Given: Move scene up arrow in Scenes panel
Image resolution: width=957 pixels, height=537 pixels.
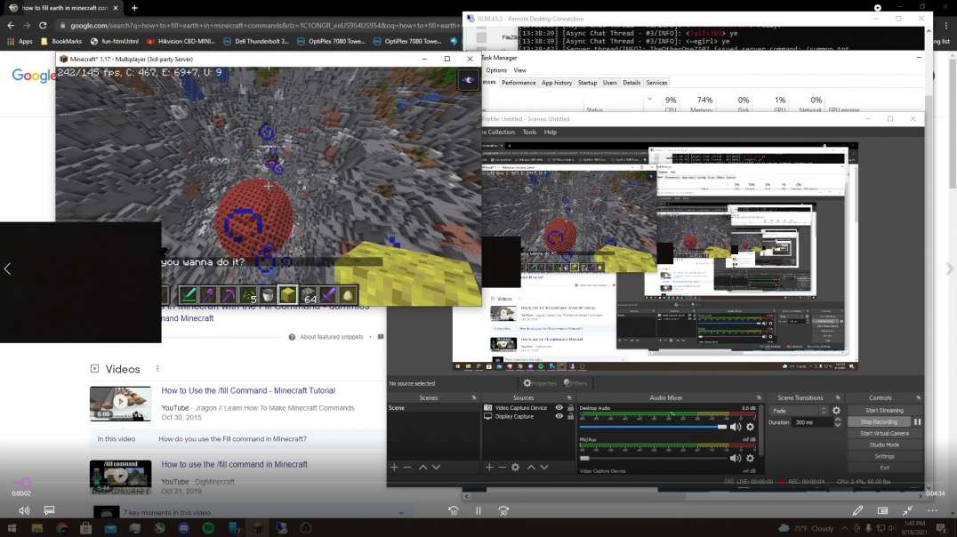Looking at the screenshot, I should click(423, 468).
